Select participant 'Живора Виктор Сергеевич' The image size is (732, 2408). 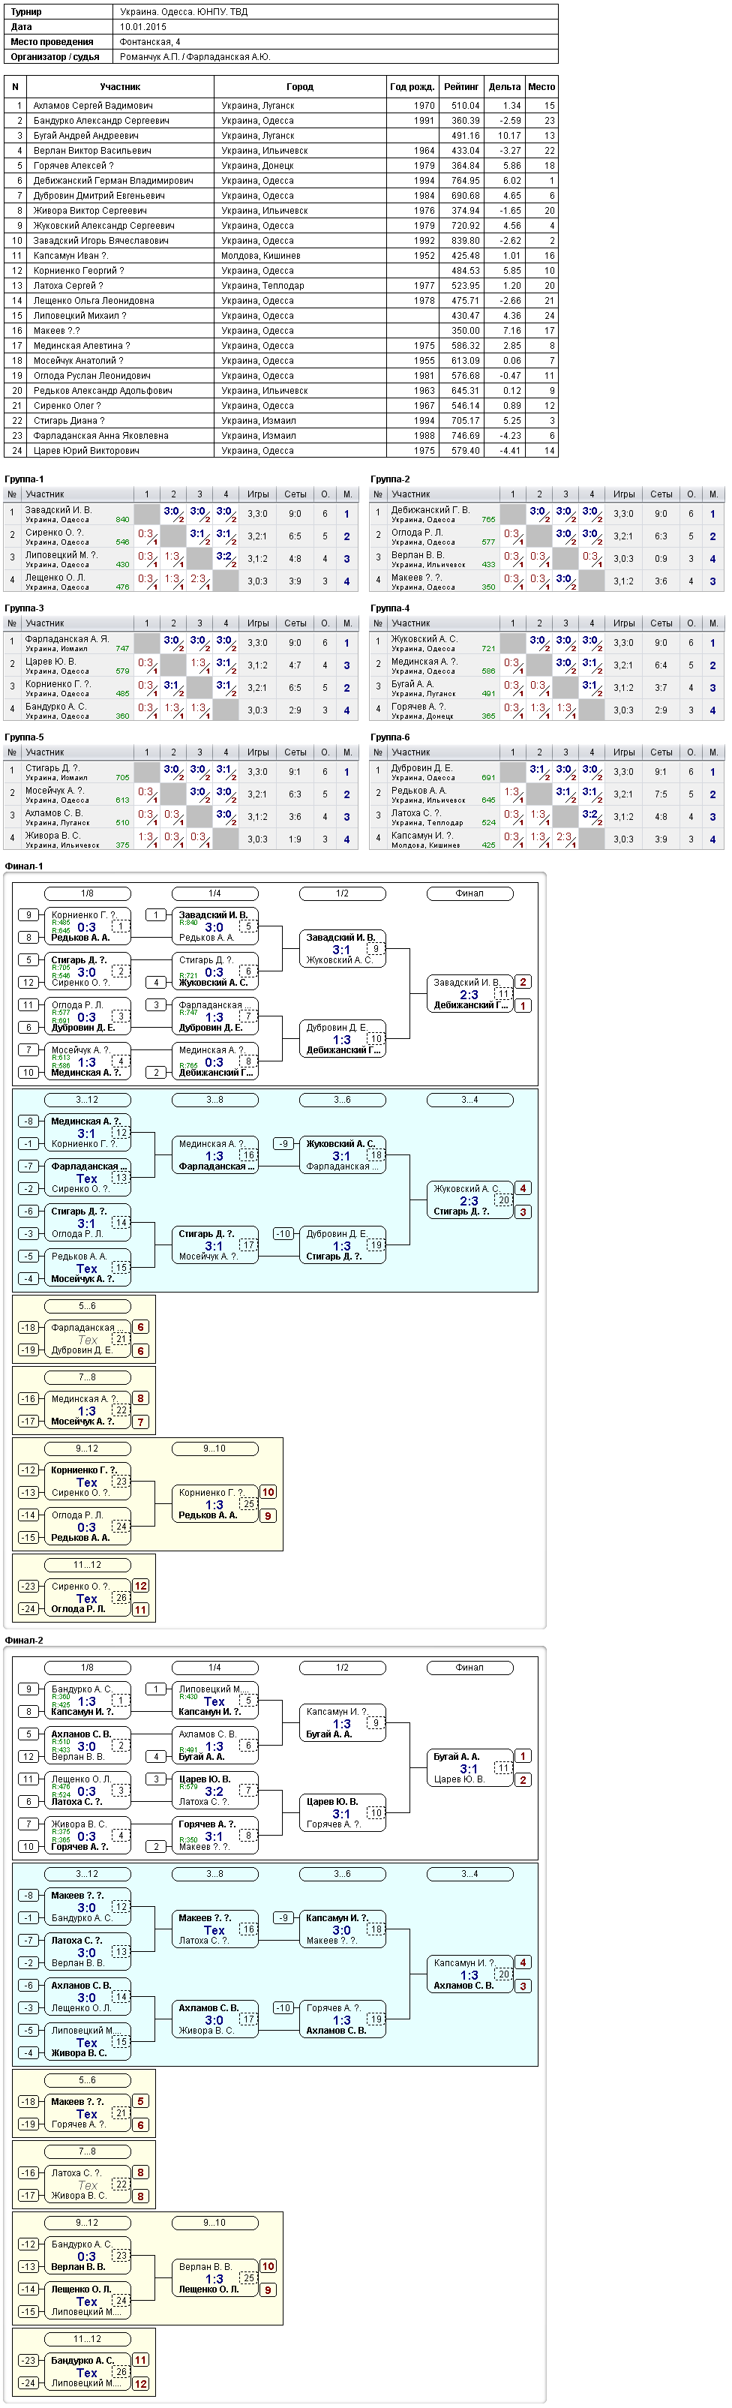tap(90, 210)
